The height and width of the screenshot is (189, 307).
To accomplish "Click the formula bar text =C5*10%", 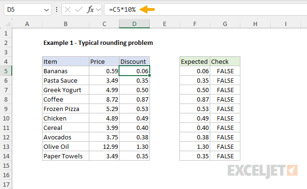I will click(122, 9).
